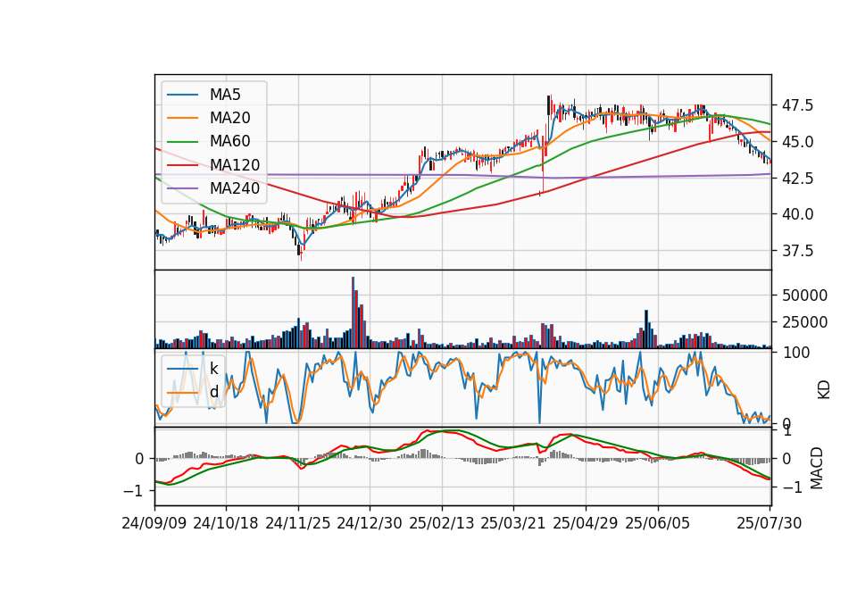Click the k label in KD legend
The width and height of the screenshot is (857, 616).
[213, 369]
